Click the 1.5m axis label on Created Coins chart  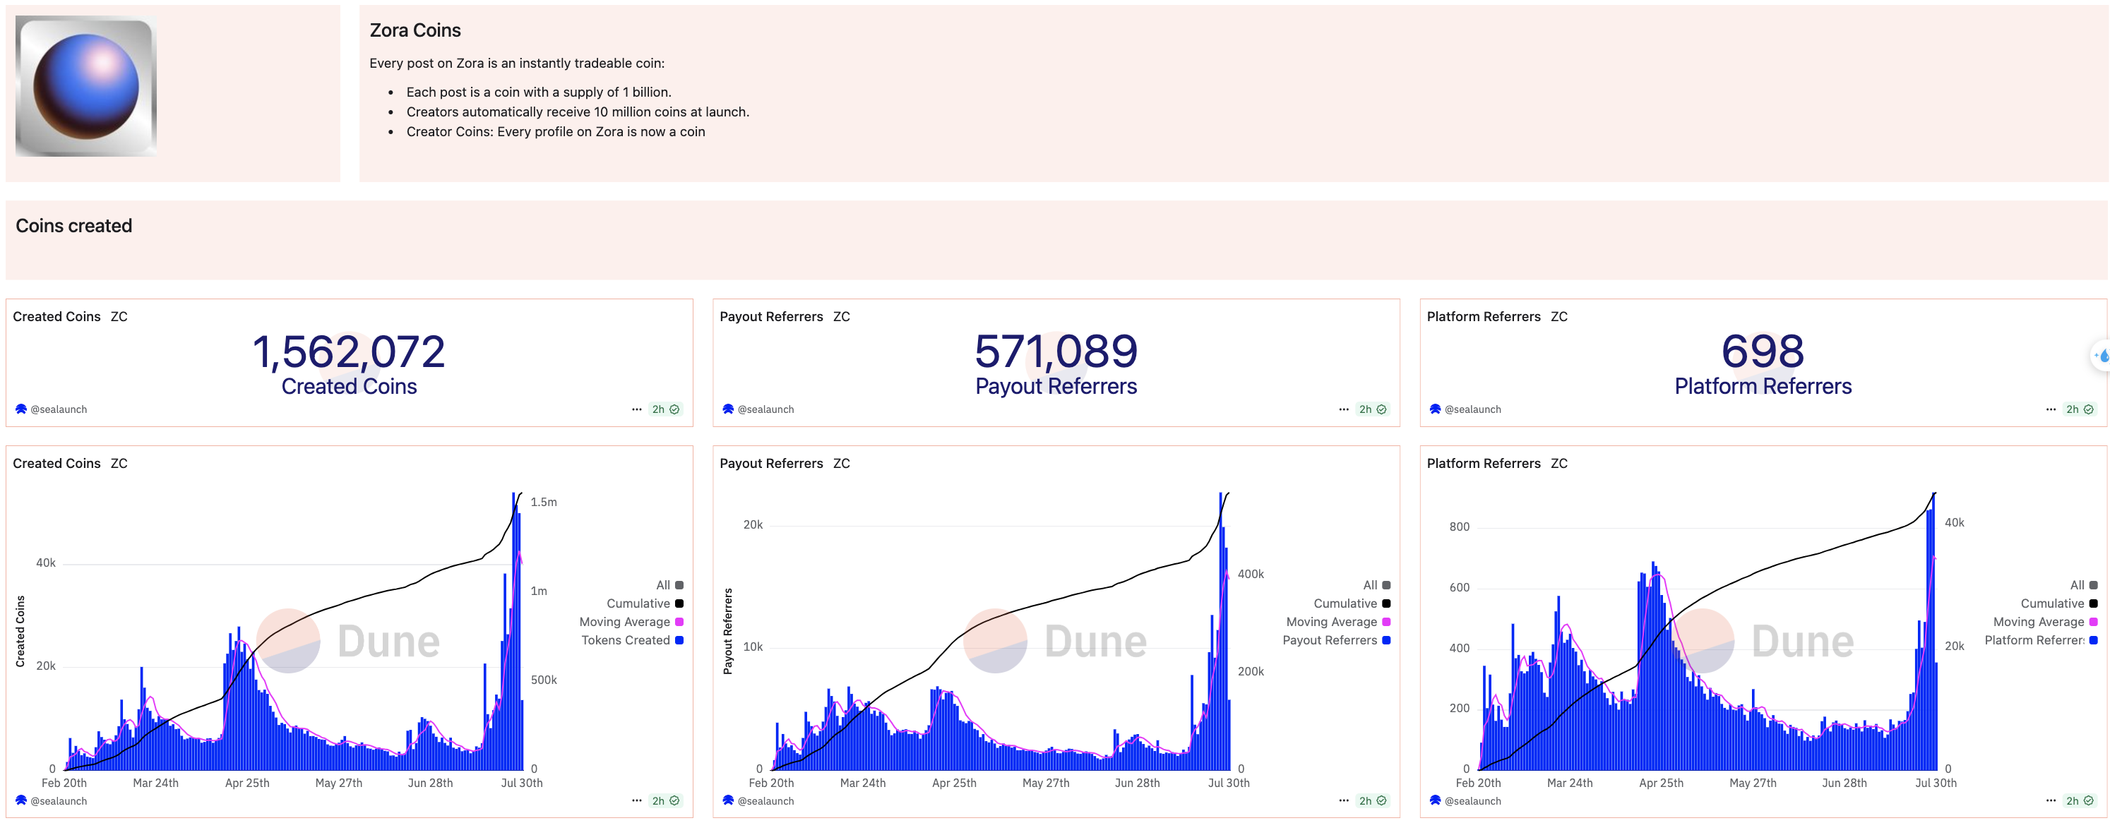[x=544, y=502]
